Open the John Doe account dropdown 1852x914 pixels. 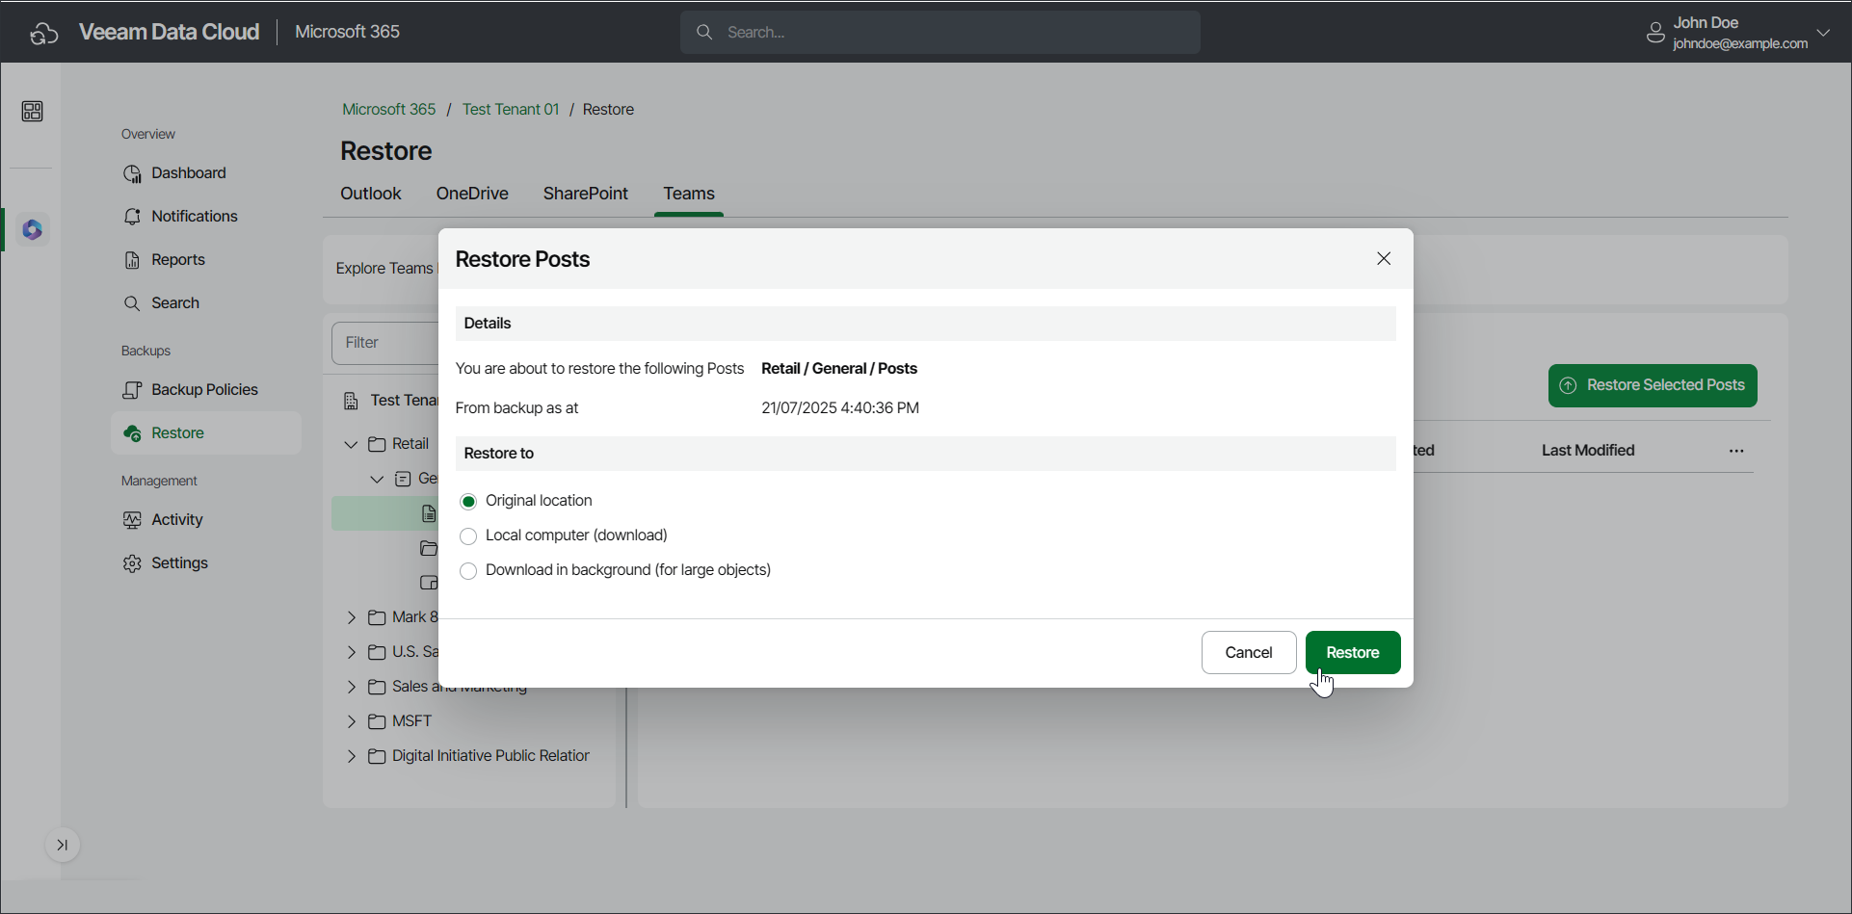1823,33
